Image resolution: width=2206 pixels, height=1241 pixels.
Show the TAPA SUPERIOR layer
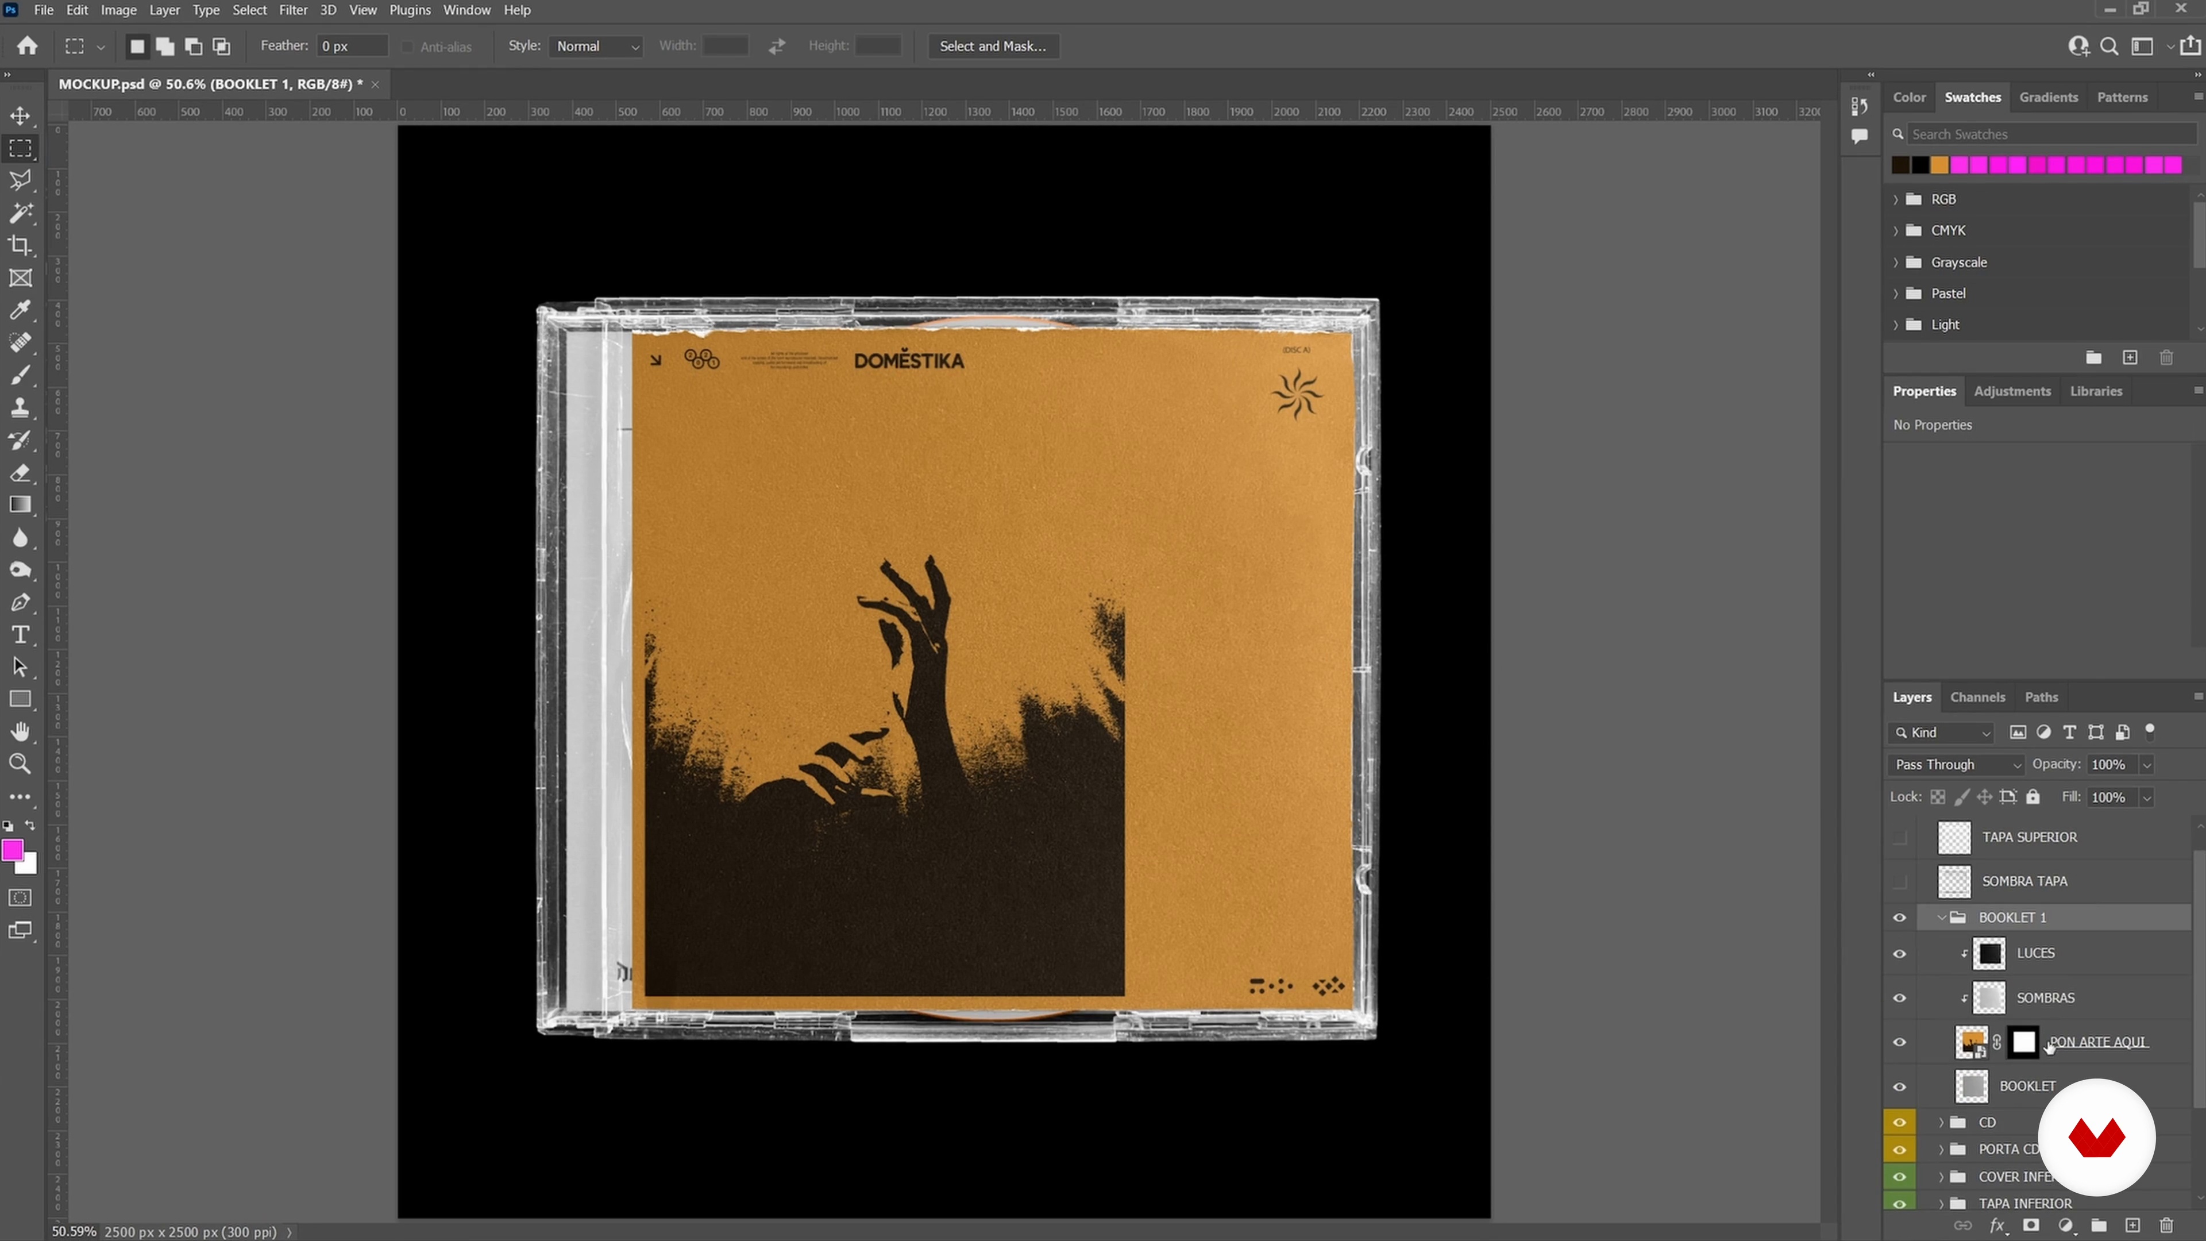point(1899,837)
